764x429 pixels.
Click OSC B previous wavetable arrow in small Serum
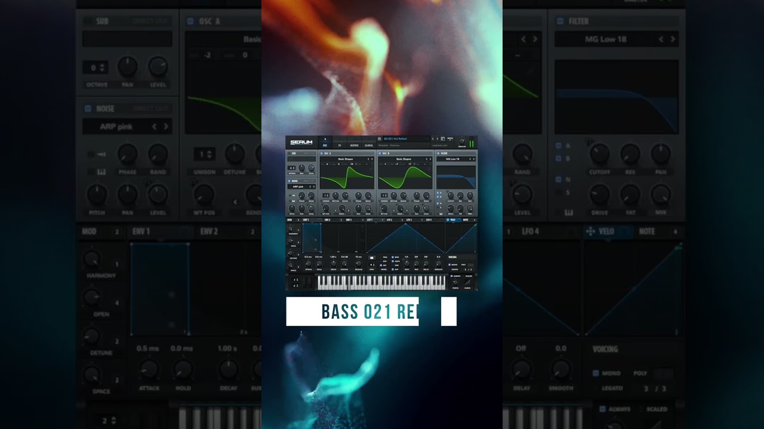(427, 159)
